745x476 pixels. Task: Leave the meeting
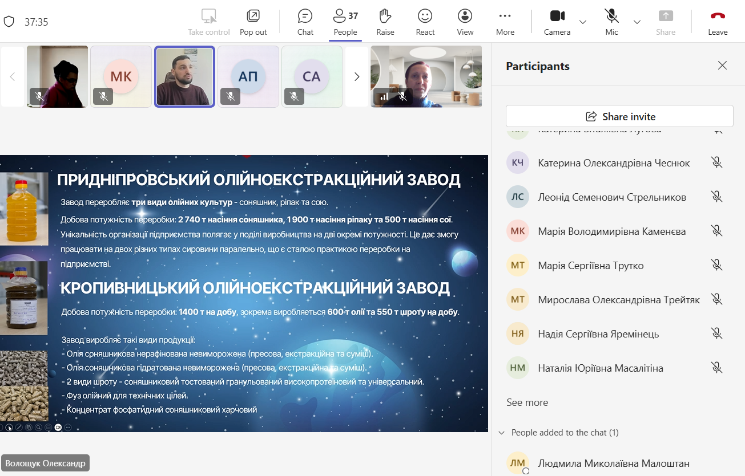point(718,22)
